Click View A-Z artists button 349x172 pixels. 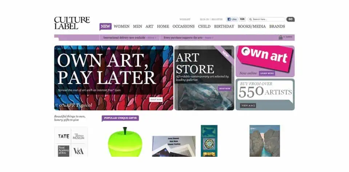(x=248, y=106)
